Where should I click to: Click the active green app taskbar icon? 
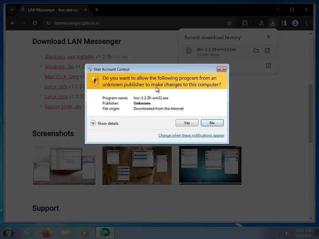(105, 233)
